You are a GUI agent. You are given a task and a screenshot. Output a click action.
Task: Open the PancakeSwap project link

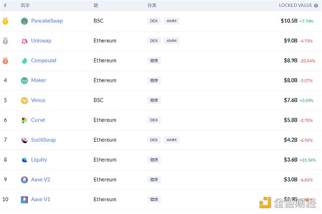pyautogui.click(x=46, y=21)
